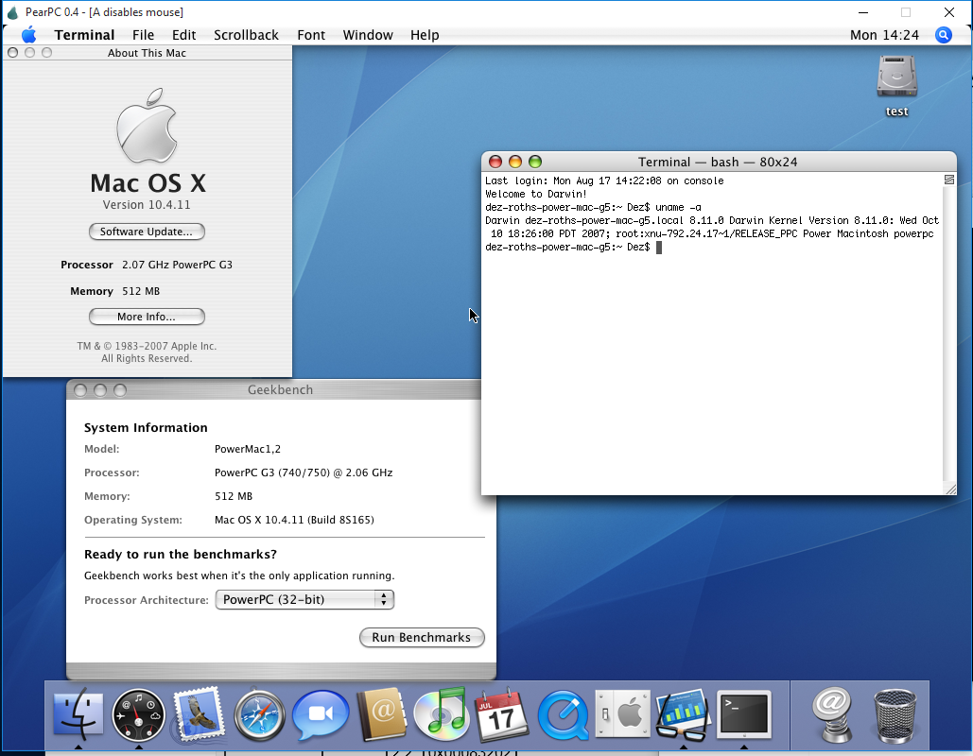Open the Font menu
The image size is (973, 756).
311,35
